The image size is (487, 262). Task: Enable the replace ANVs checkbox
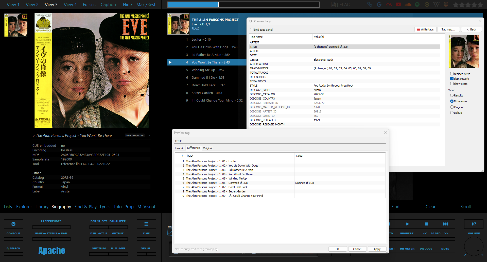click(452, 74)
